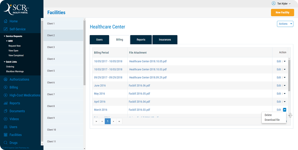This screenshot has height=150, width=298.
Task: Click the Reports bar chart icon
Action: click(x=6, y=103)
